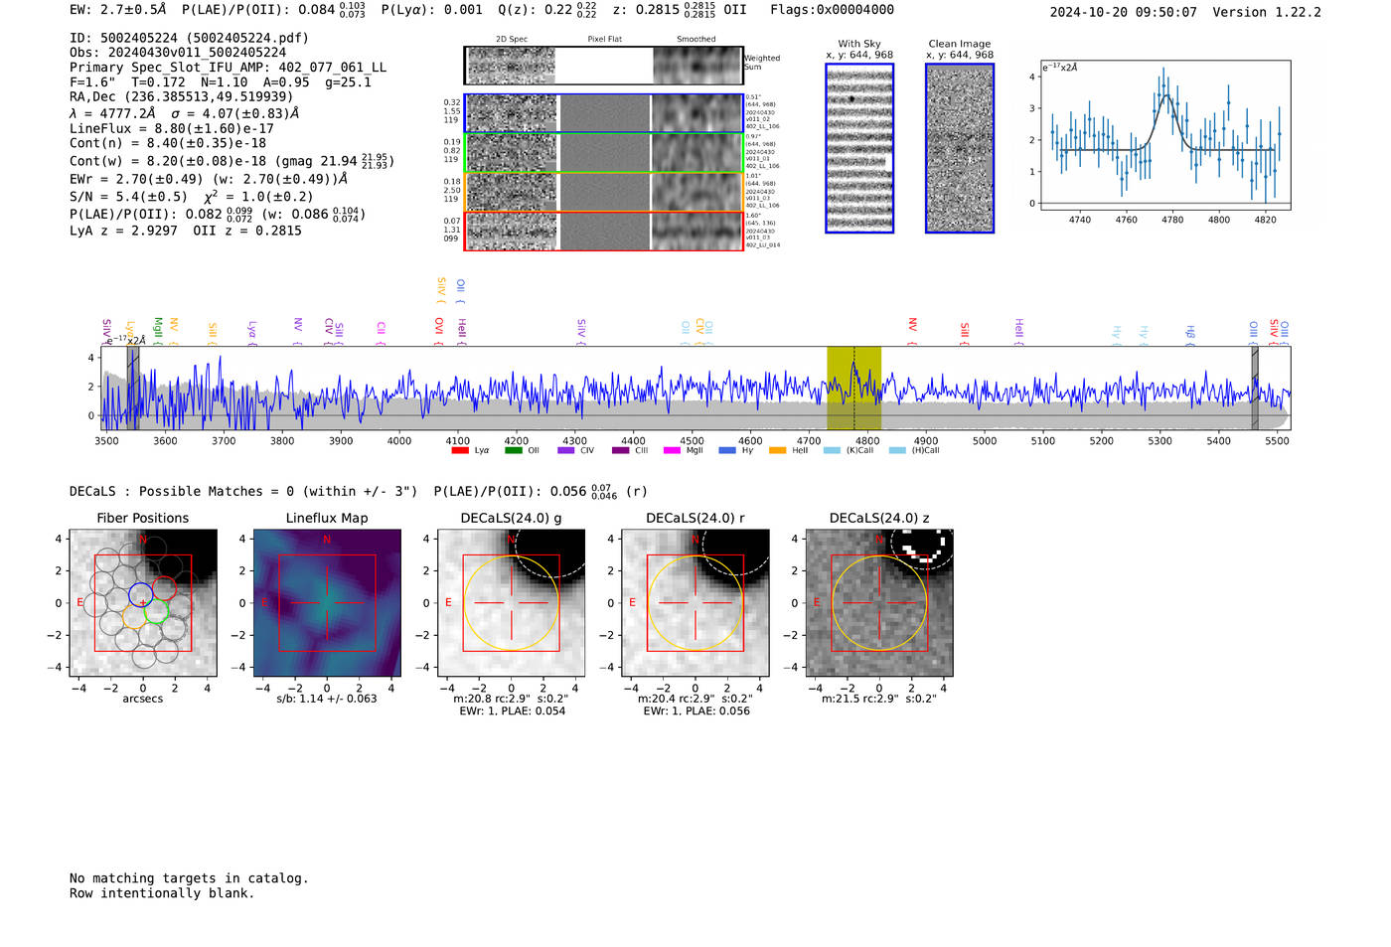Image resolution: width=1391 pixels, height=947 pixels.
Task: Click the (K)CaII legend swatch
Action: coord(833,450)
